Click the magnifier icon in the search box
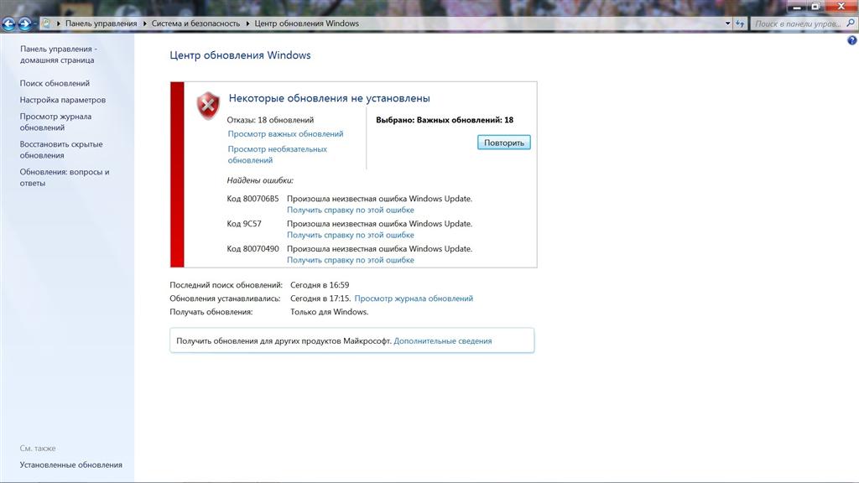This screenshot has width=859, height=483. click(851, 23)
